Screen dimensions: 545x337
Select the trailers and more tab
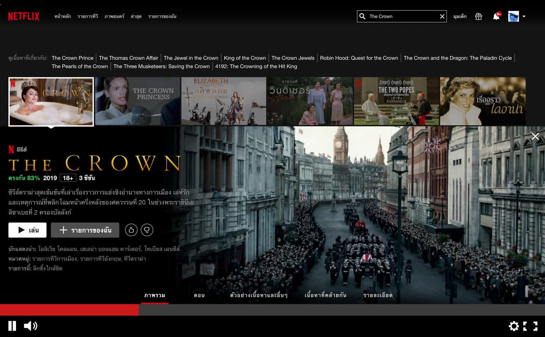[x=259, y=295]
